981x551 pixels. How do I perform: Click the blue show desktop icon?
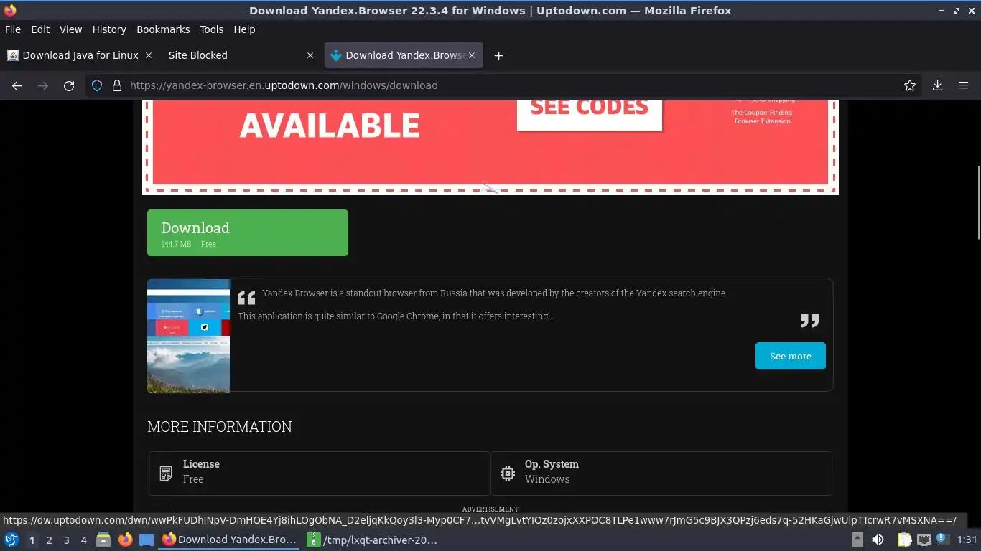tap(147, 540)
